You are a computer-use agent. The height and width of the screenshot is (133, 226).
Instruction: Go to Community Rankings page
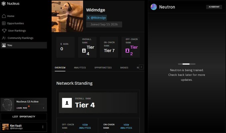[24, 38]
